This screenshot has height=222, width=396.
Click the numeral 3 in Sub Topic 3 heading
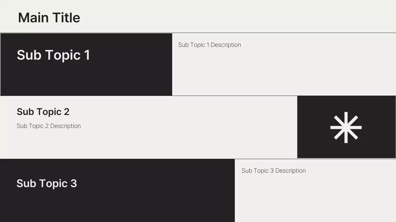pyautogui.click(x=74, y=183)
